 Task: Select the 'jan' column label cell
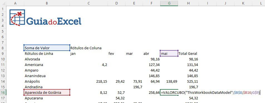point(88,54)
